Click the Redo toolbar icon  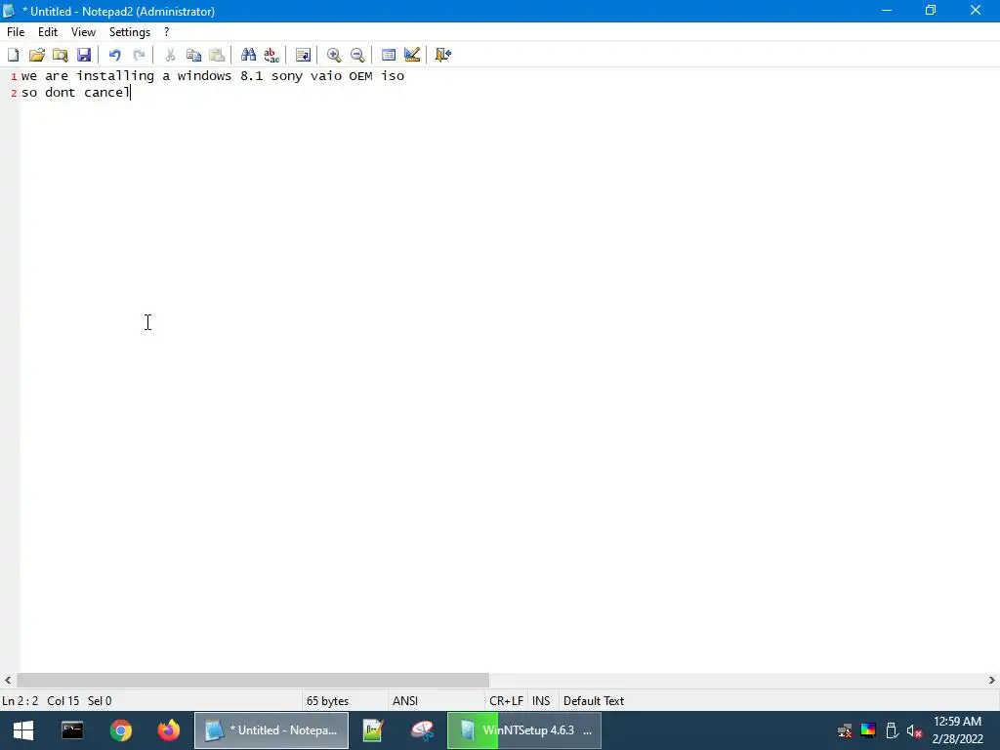click(139, 55)
